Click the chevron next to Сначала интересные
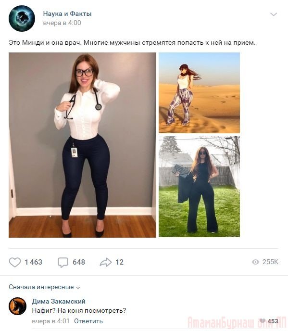The width and height of the screenshot is (288, 331). tap(78, 288)
